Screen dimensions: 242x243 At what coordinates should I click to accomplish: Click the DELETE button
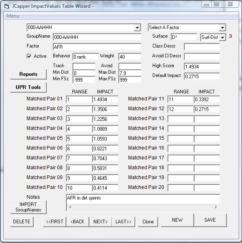[22, 222]
